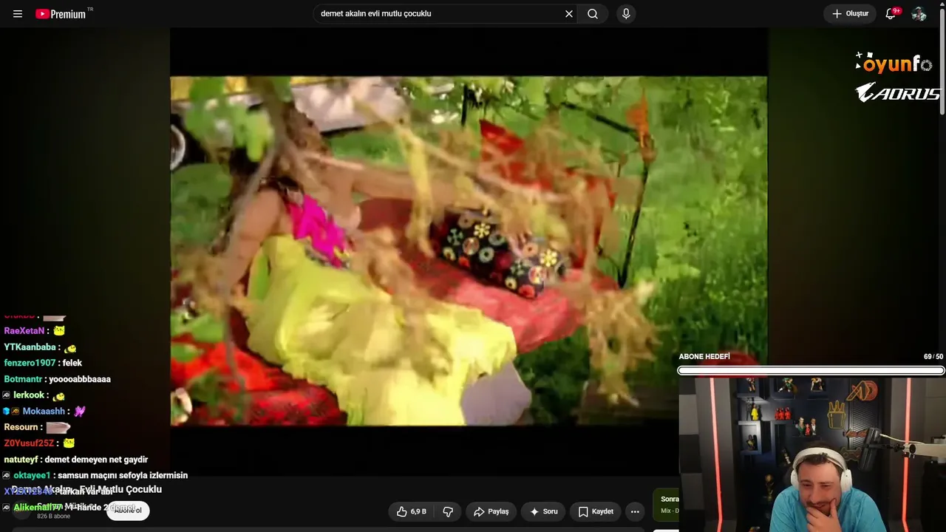Open the YouTube guide hamburger menu
This screenshot has height=532, width=946.
pos(18,14)
